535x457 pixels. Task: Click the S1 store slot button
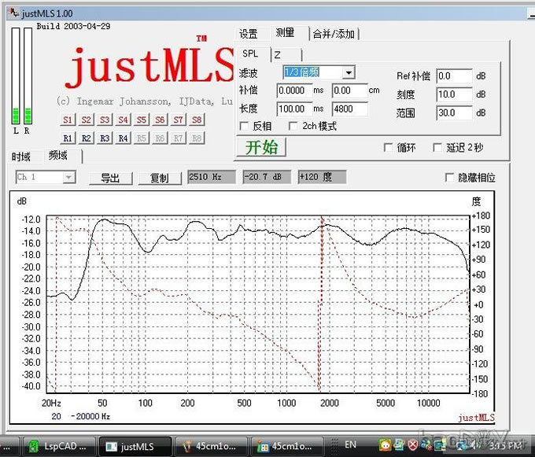point(68,120)
